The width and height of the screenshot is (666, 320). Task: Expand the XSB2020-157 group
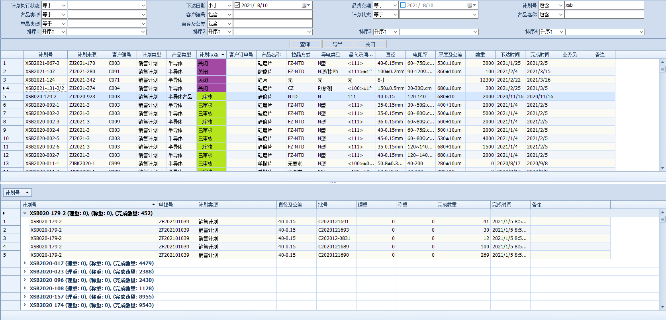(25, 297)
